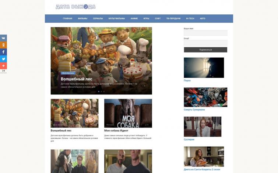The width and height of the screenshot is (278, 173).
Task: Focus the Email input field
Action: tap(205, 43)
